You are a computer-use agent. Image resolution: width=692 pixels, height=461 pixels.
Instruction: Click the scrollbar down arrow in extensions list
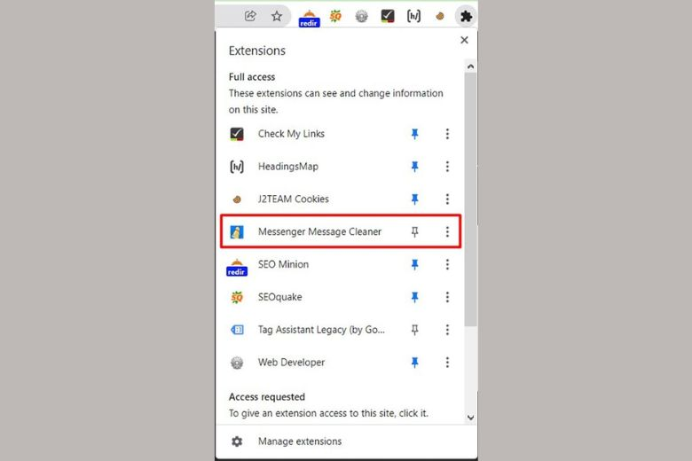(x=470, y=416)
